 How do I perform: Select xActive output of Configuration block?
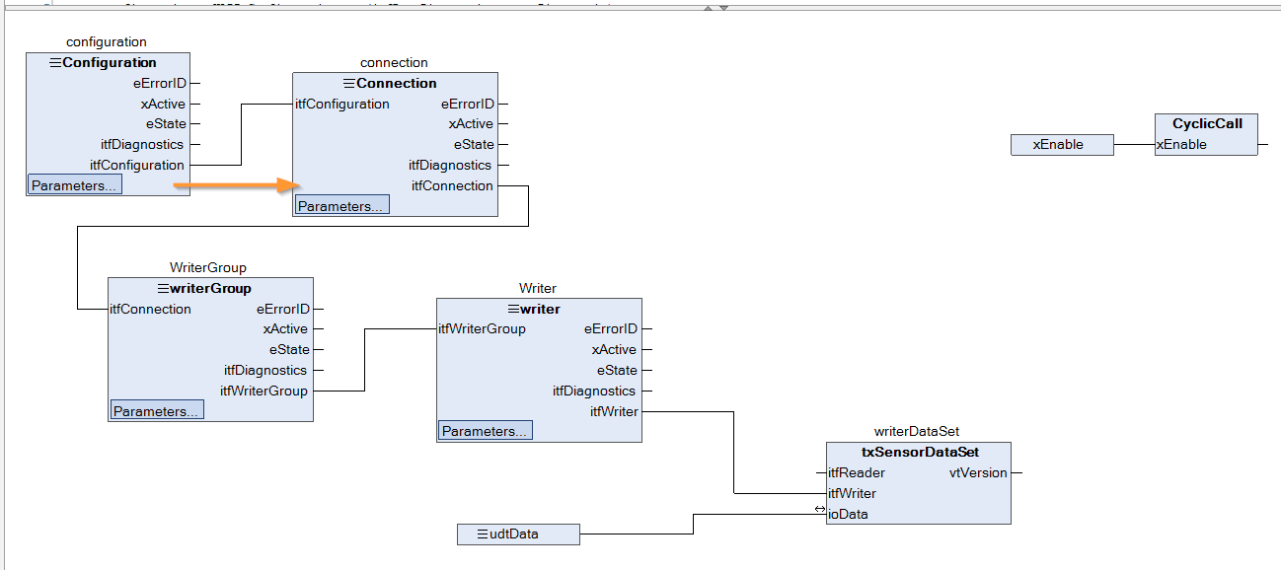pyautogui.click(x=163, y=104)
